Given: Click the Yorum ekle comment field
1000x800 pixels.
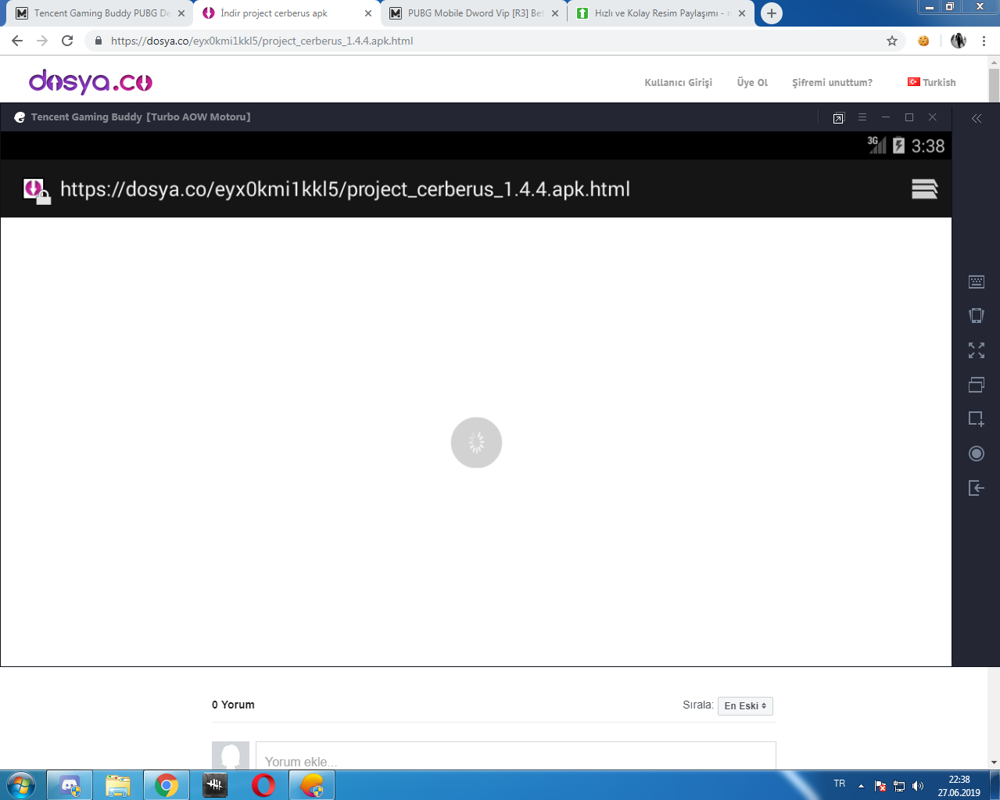Looking at the screenshot, I should pyautogui.click(x=515, y=756).
